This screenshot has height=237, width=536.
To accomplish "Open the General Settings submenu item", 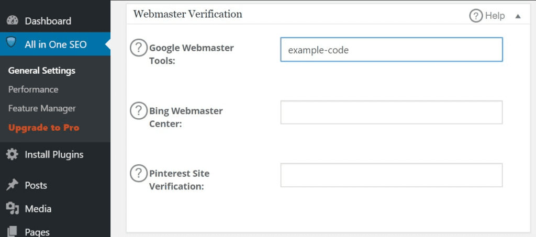I will [x=42, y=71].
